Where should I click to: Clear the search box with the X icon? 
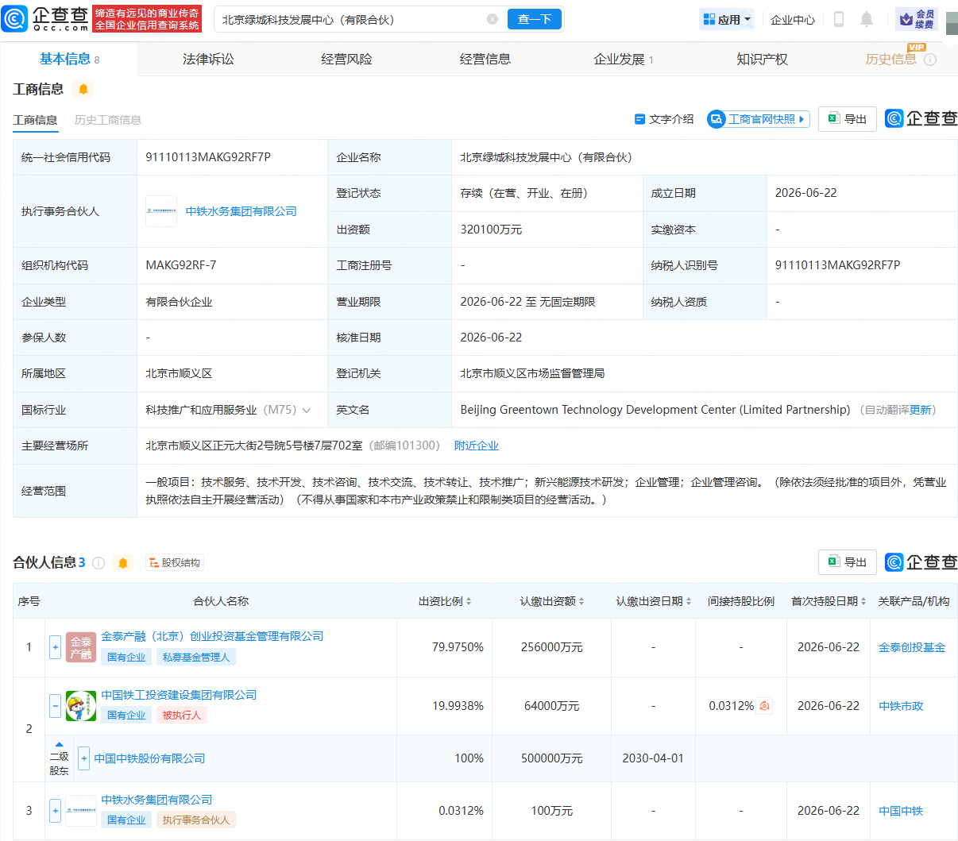(493, 19)
